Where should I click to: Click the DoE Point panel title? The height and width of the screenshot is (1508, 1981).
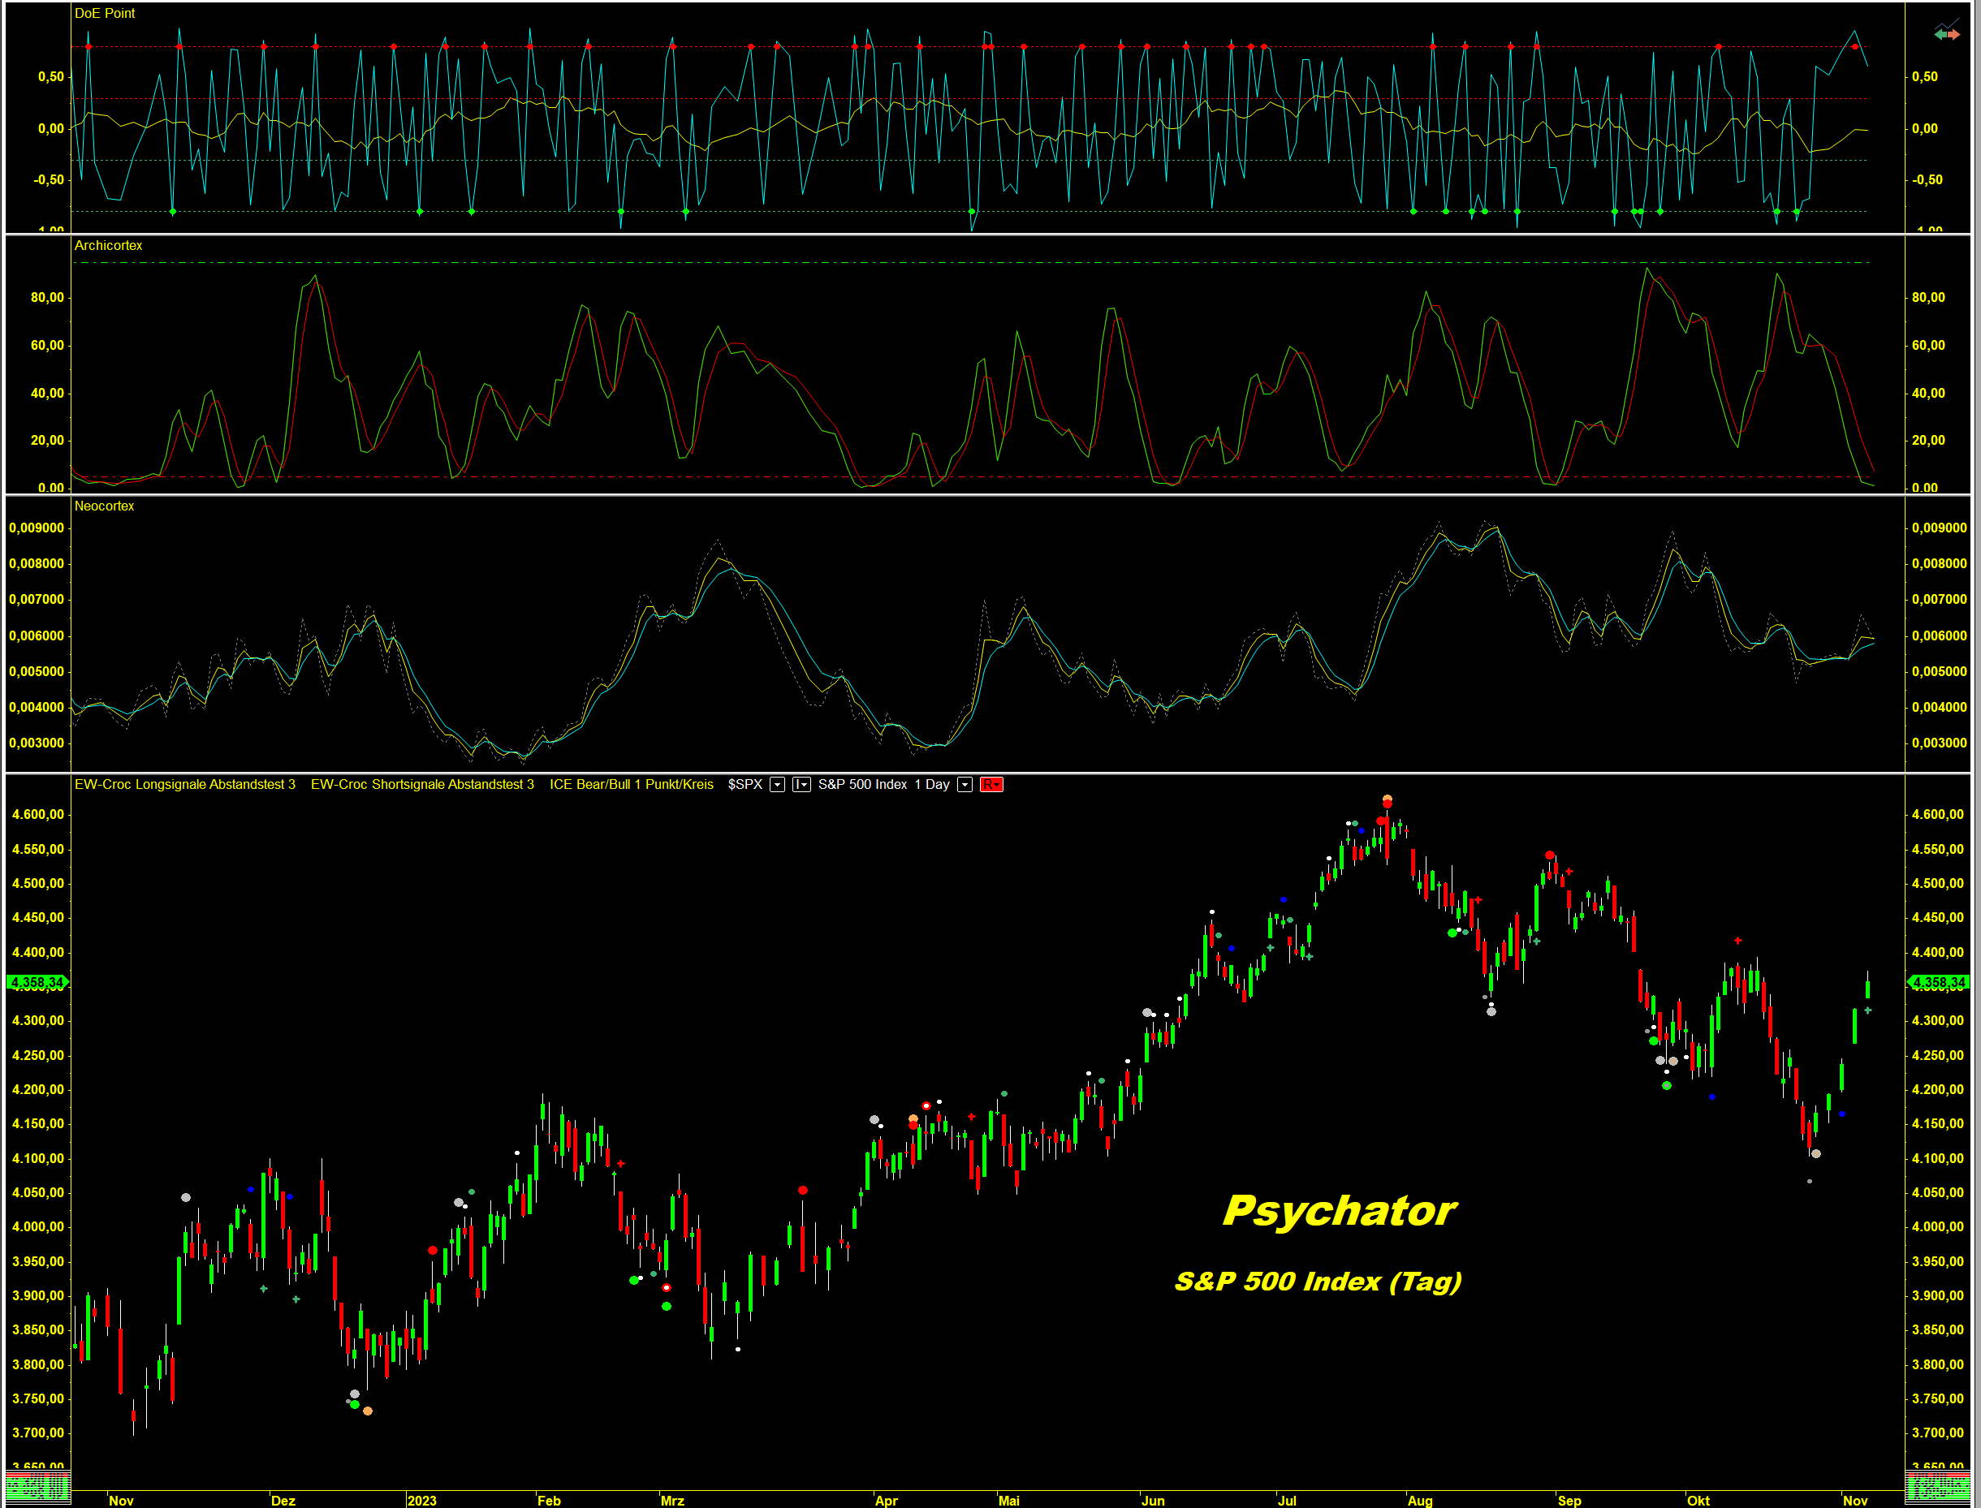click(104, 14)
